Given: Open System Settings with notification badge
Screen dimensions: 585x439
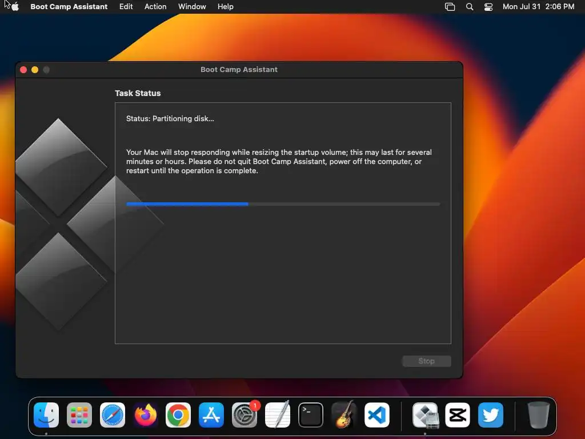Looking at the screenshot, I should coord(245,415).
